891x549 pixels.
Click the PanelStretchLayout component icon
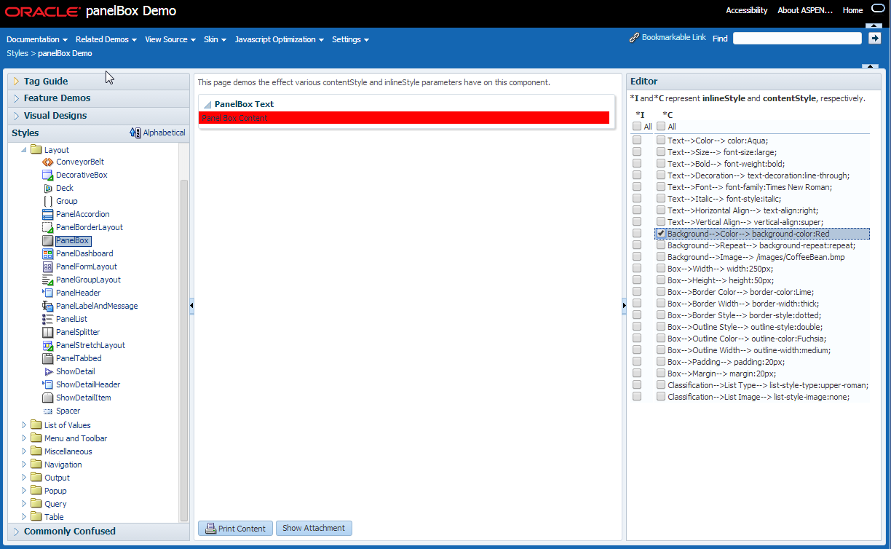pyautogui.click(x=48, y=345)
